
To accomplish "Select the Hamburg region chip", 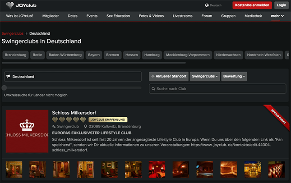I will [152, 55].
